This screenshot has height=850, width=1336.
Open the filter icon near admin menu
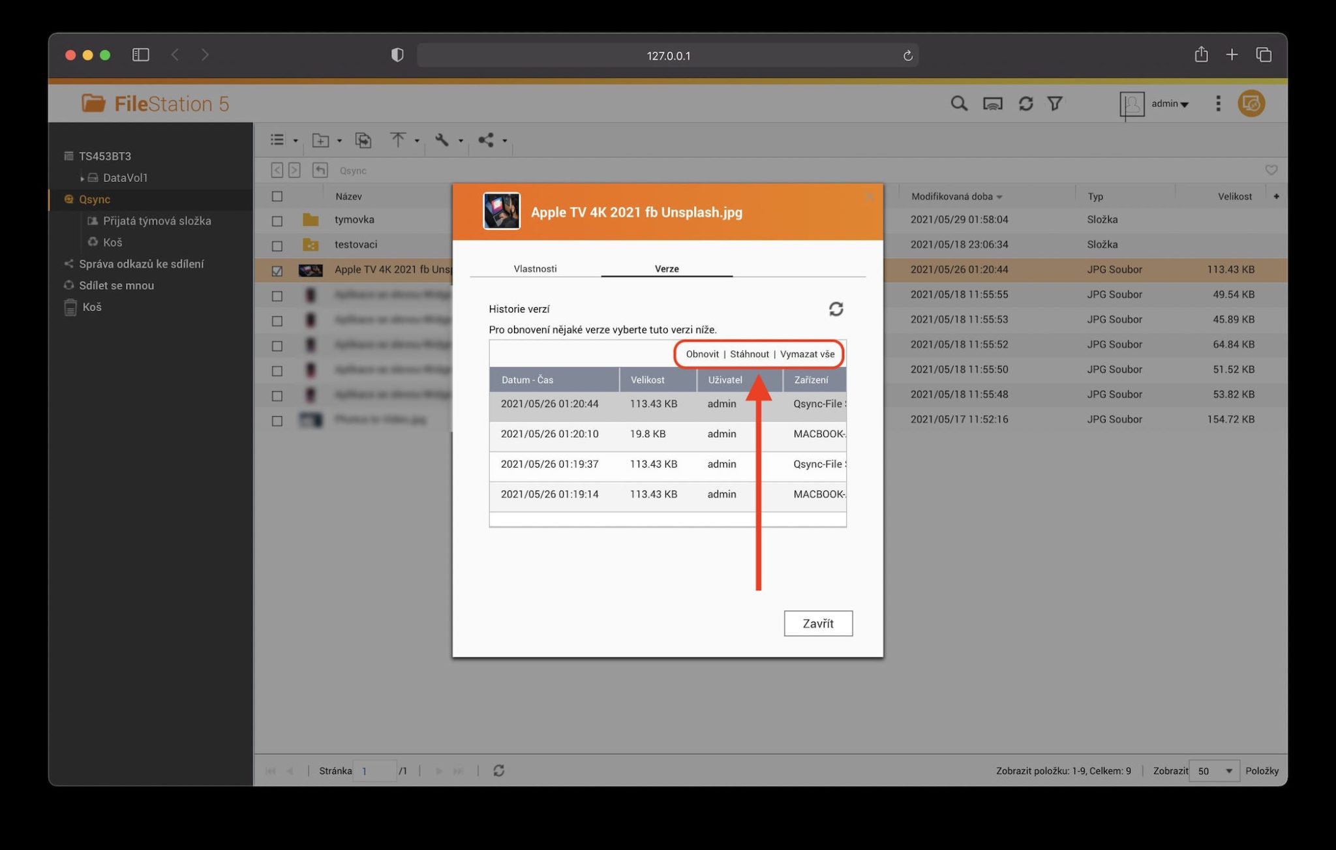[1055, 103]
